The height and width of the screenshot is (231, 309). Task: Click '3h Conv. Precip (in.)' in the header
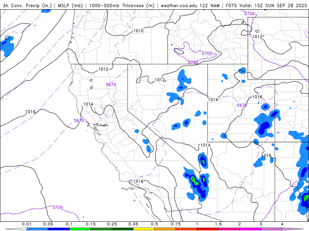[27, 5]
